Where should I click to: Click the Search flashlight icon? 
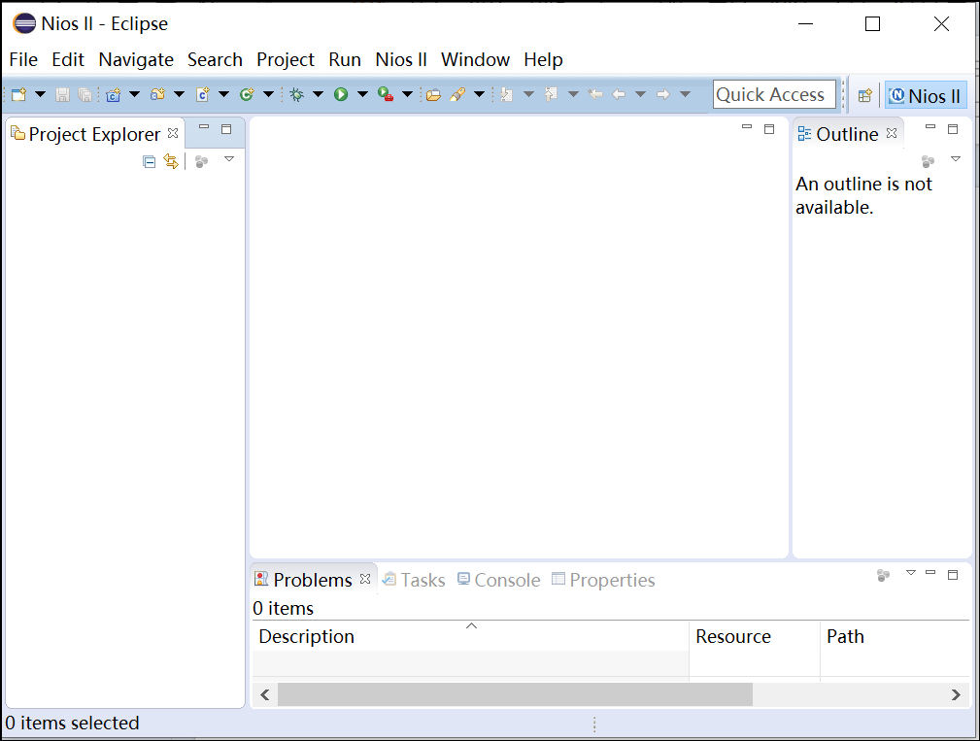coord(457,94)
